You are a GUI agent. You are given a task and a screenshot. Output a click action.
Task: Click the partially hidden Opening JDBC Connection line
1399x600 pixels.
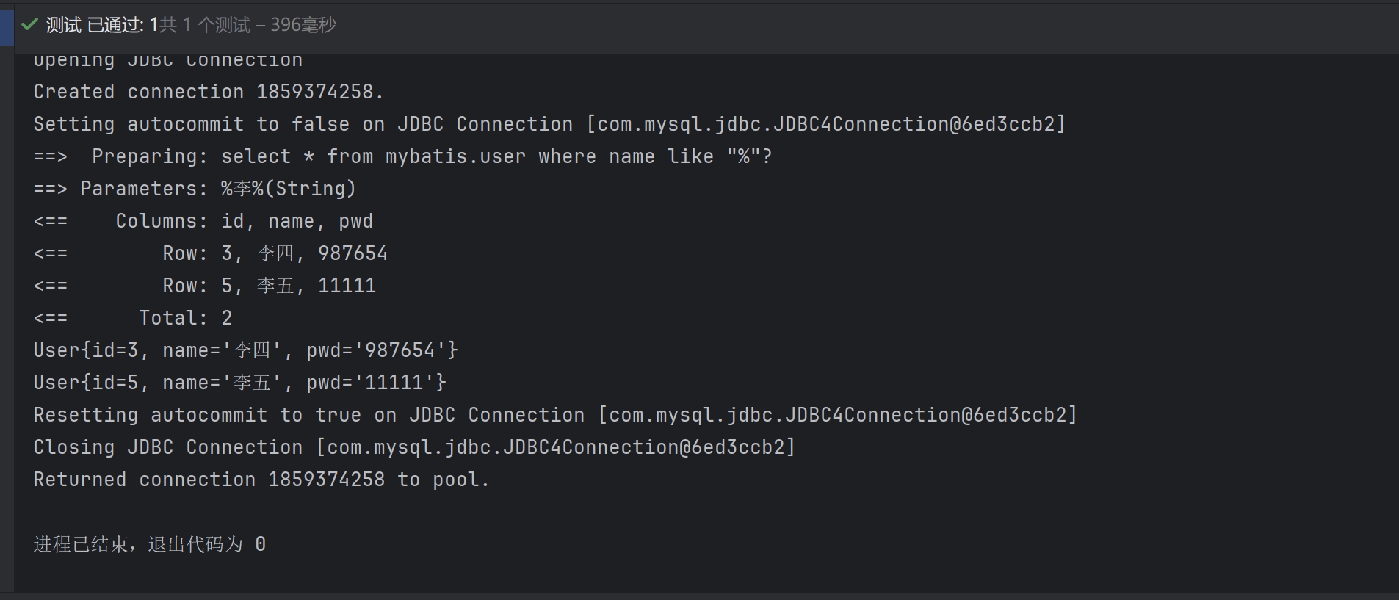(x=168, y=61)
